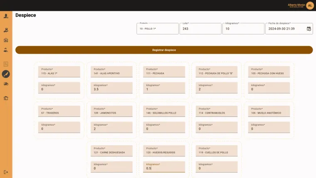The image size is (316, 178).
Task: Open product dropdown 111 - PECHUGA
Action: [x=164, y=72]
